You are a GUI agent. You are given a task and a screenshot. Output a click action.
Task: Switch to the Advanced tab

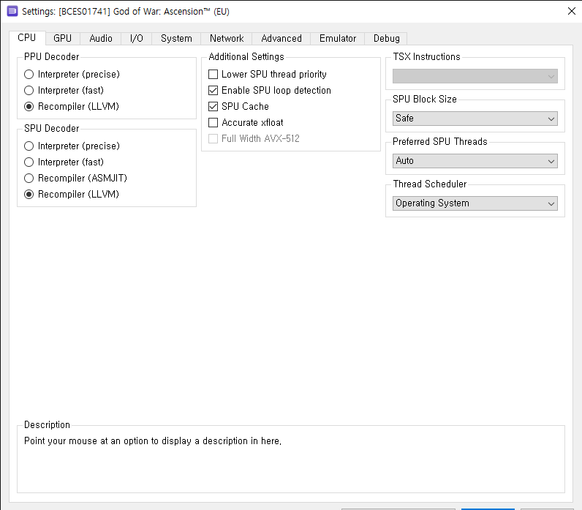click(281, 38)
